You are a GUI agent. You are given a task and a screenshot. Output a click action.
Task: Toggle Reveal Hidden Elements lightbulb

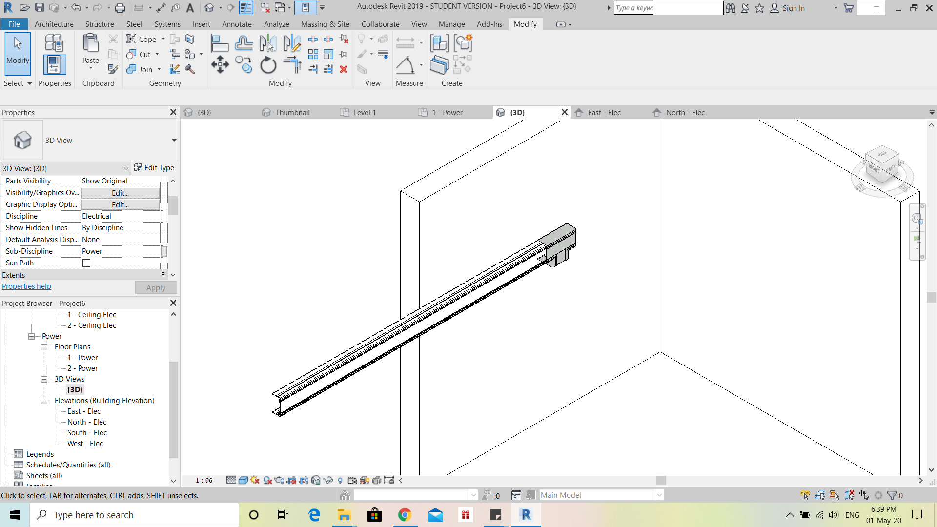point(340,480)
